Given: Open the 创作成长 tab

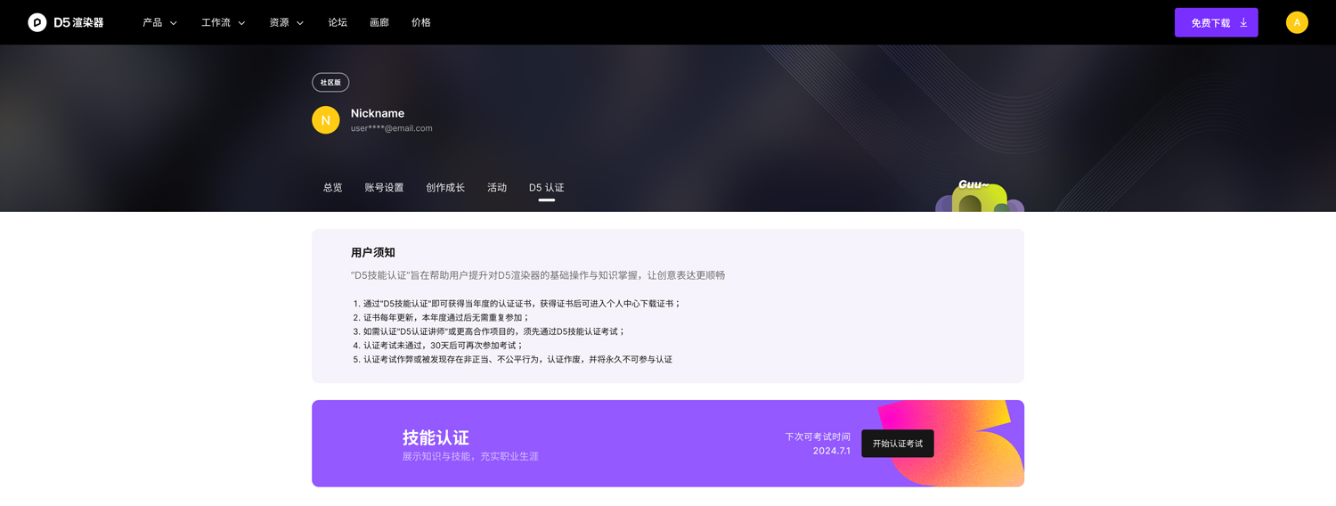Looking at the screenshot, I should pos(445,187).
